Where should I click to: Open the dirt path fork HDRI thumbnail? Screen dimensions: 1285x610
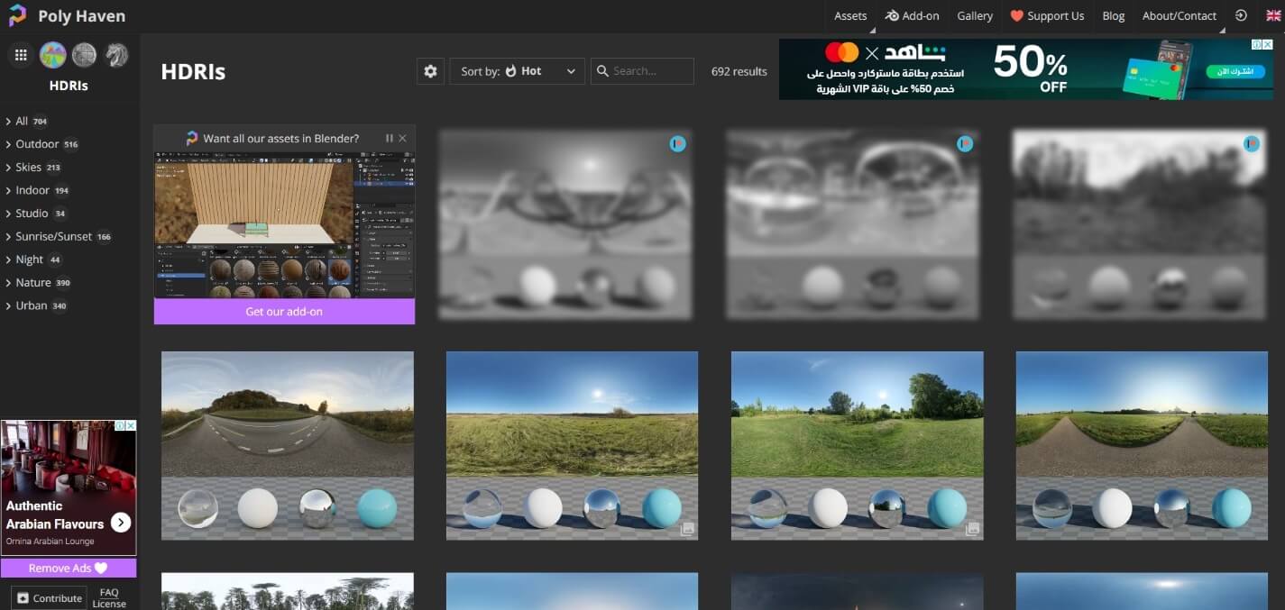point(1142,446)
